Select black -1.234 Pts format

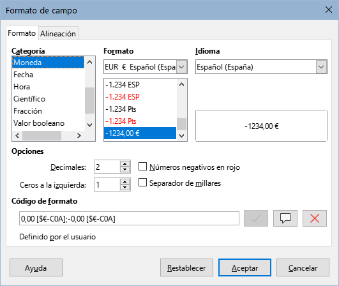point(140,109)
